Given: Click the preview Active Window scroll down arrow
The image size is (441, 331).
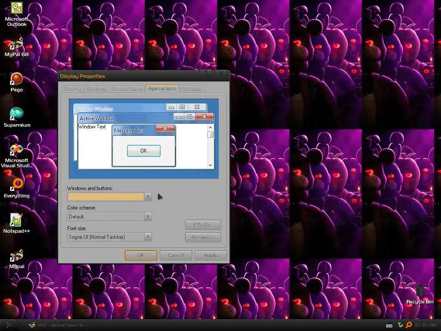Looking at the screenshot, I should (x=210, y=165).
